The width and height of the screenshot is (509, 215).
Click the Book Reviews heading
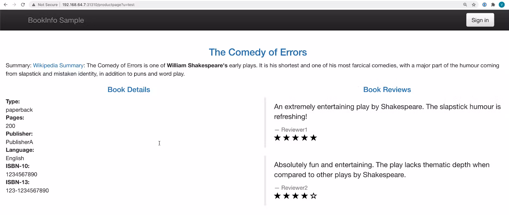tap(387, 90)
